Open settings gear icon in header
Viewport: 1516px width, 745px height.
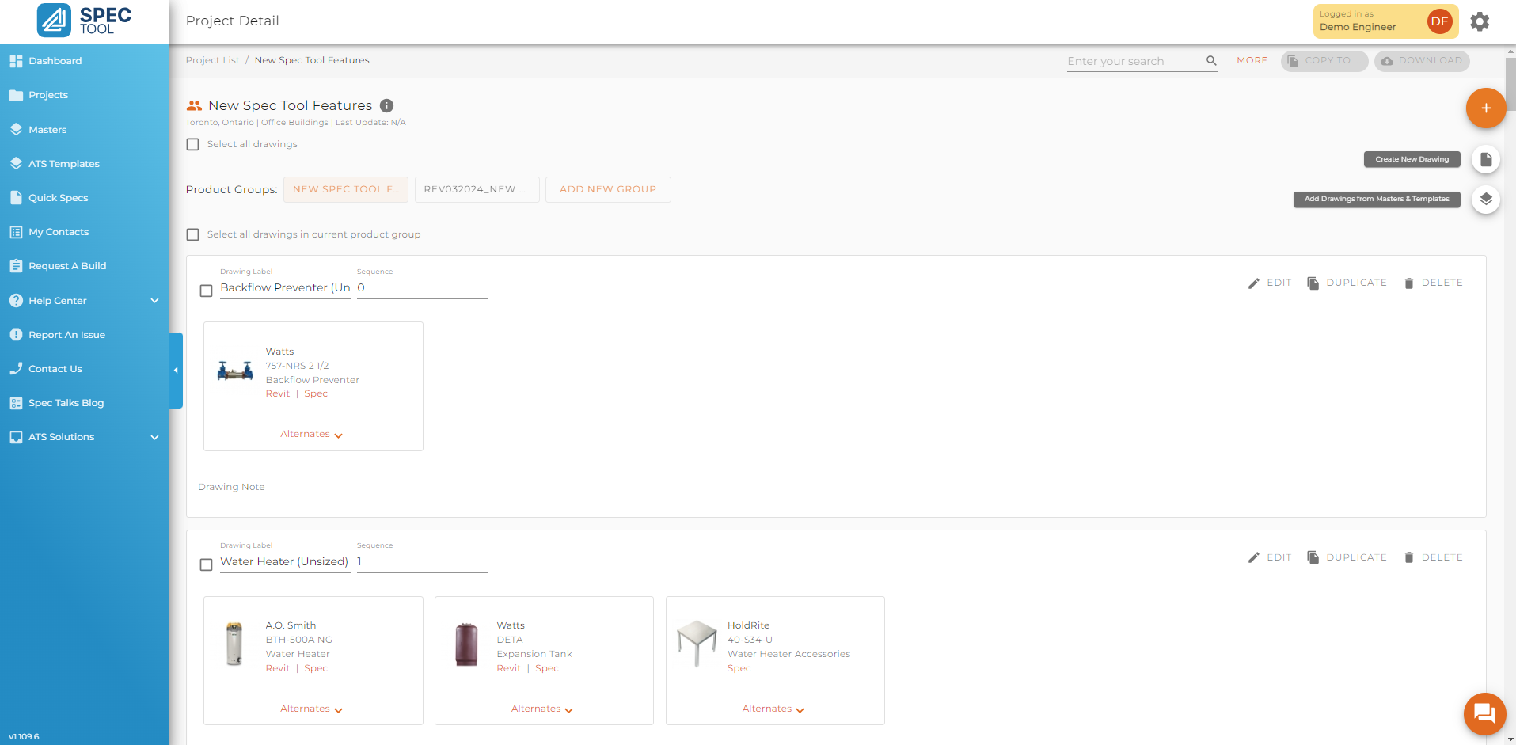1480,21
